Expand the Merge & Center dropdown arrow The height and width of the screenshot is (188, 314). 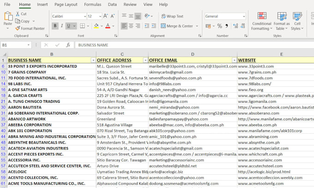tap(197, 26)
